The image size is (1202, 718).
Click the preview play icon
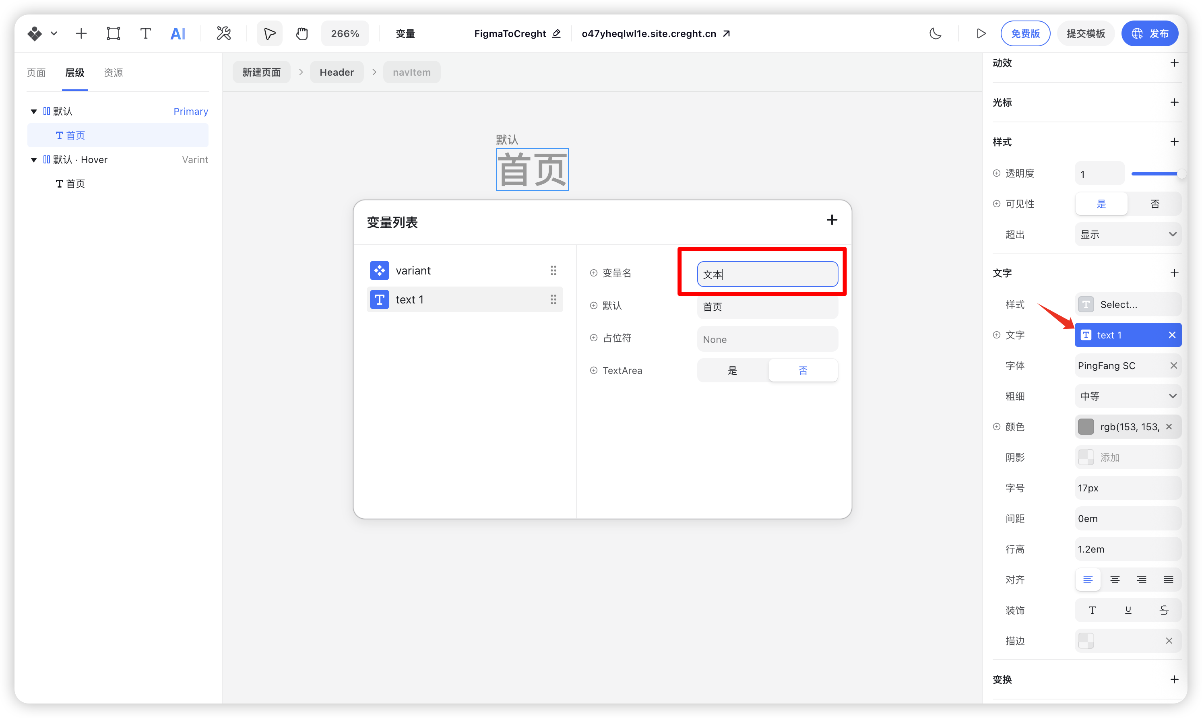[x=981, y=33]
